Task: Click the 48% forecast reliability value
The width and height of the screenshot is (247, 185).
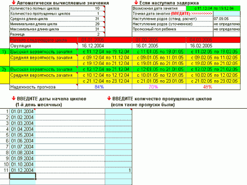Action: [207, 87]
